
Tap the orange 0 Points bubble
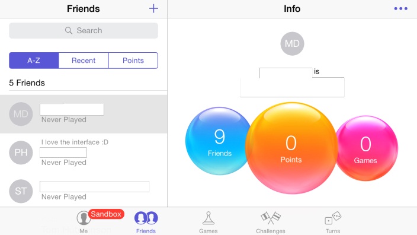pyautogui.click(x=291, y=148)
